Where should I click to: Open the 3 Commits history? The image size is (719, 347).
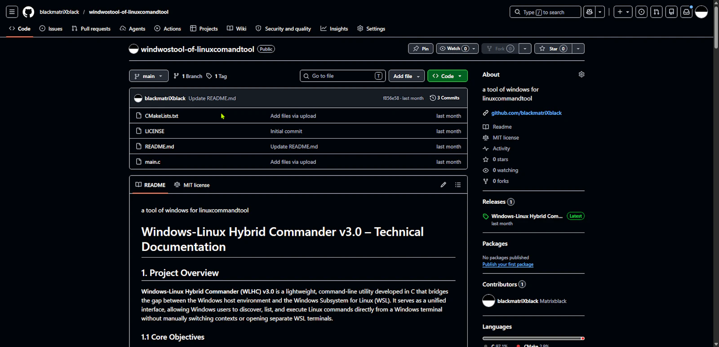[x=444, y=98]
